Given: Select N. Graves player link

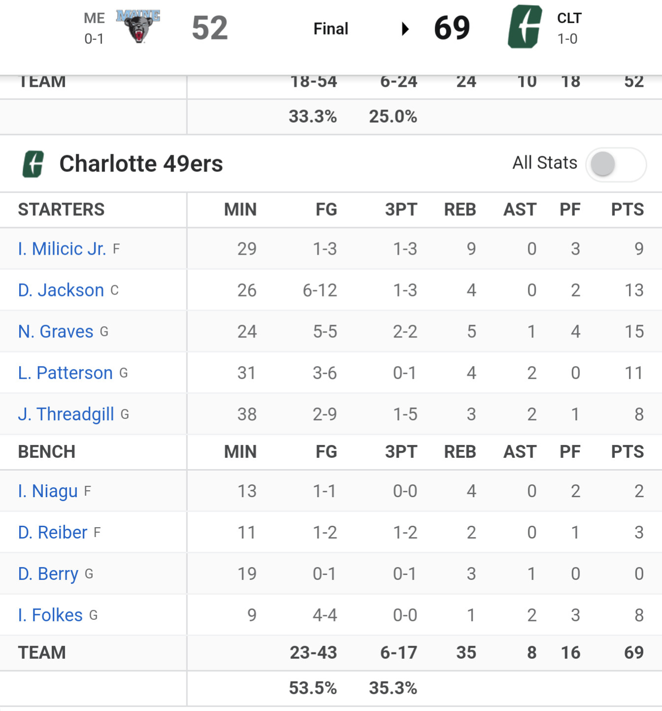Looking at the screenshot, I should click(56, 332).
